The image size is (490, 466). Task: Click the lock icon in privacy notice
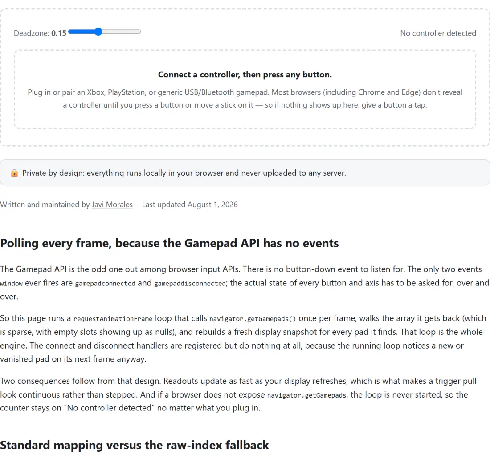14,173
